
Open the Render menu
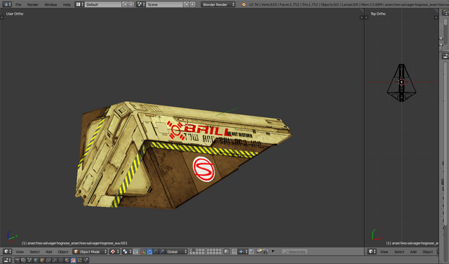tap(33, 5)
